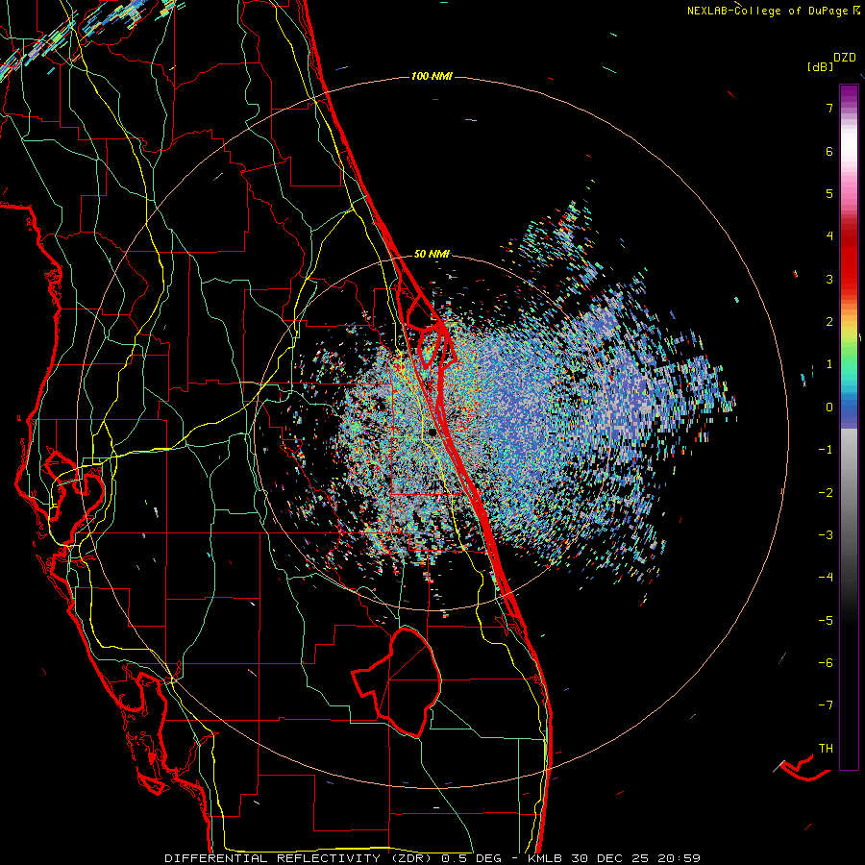This screenshot has width=865, height=865.
Task: Click the 20:59 timestamp in caption
Action: (x=680, y=858)
